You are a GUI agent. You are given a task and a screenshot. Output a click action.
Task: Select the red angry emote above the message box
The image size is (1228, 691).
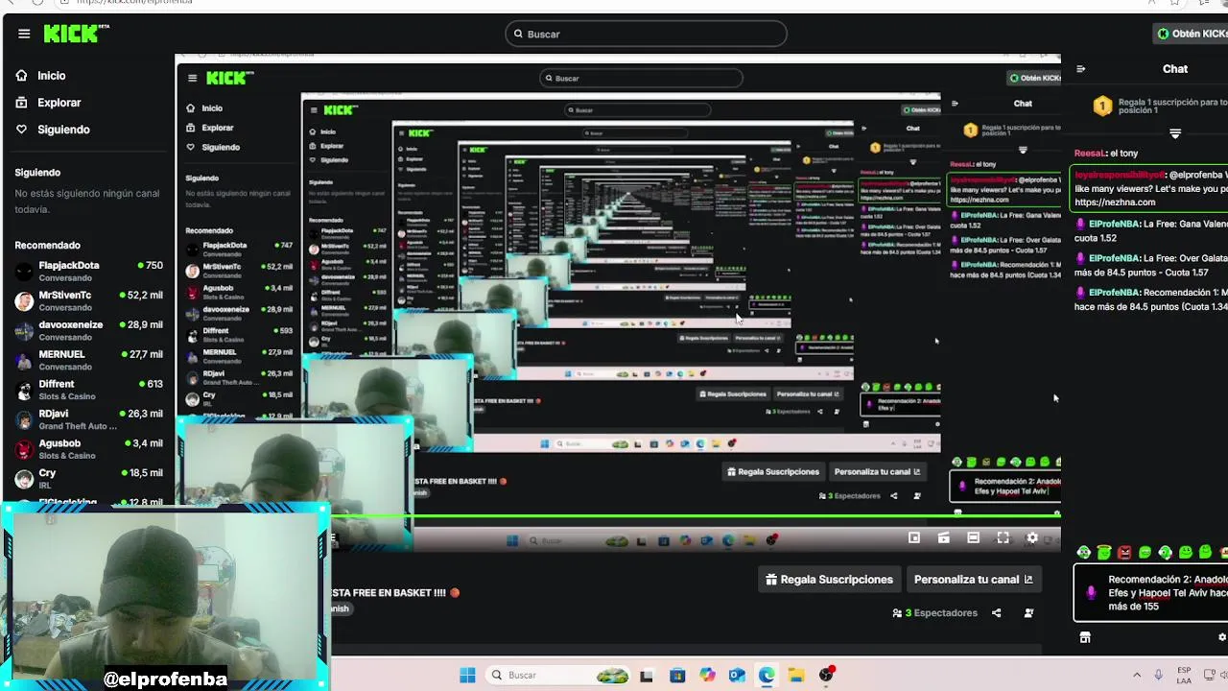pyautogui.click(x=1124, y=553)
